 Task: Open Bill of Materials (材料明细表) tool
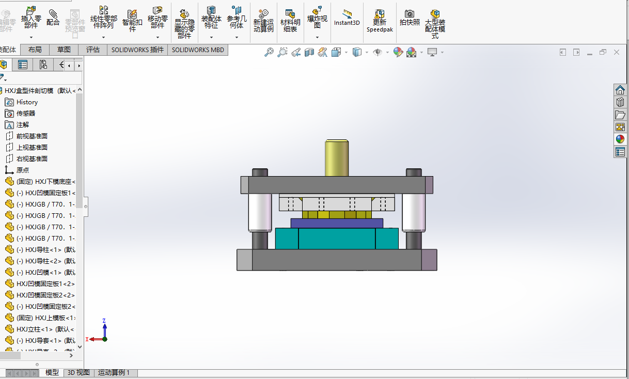pos(290,21)
